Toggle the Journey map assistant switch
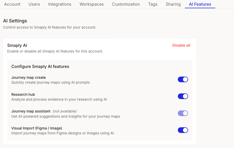Image resolution: width=234 pixels, height=148 pixels. point(183,113)
